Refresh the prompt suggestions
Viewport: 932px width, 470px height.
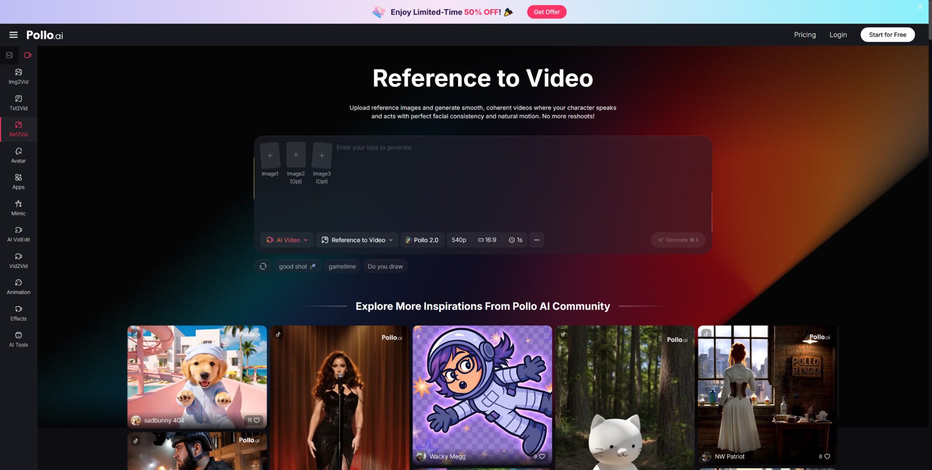[x=263, y=266]
